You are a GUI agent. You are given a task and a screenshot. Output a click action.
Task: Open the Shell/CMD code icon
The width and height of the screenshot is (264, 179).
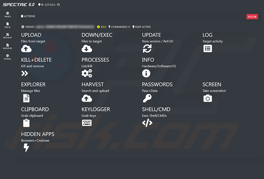tap(147, 123)
